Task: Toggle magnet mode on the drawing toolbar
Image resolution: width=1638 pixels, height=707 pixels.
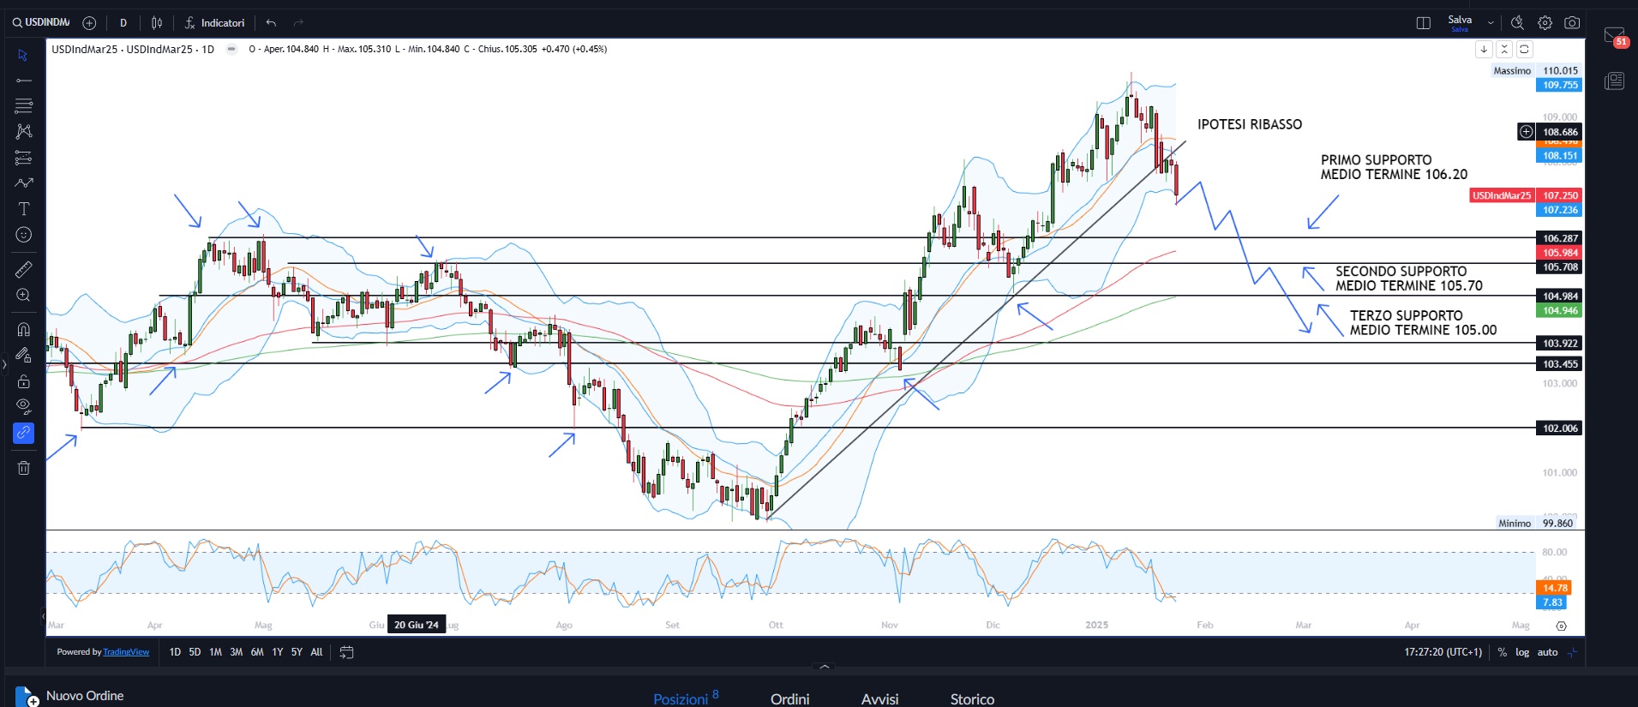Action: 23,330
